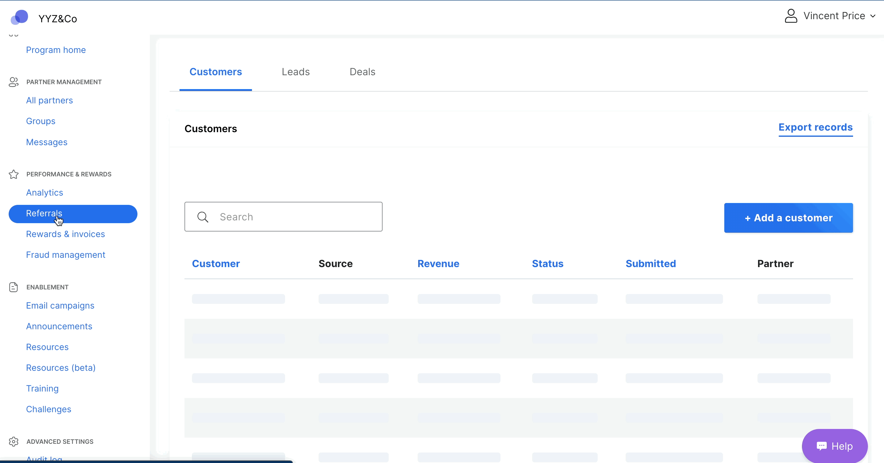Click the Source column header

point(335,264)
